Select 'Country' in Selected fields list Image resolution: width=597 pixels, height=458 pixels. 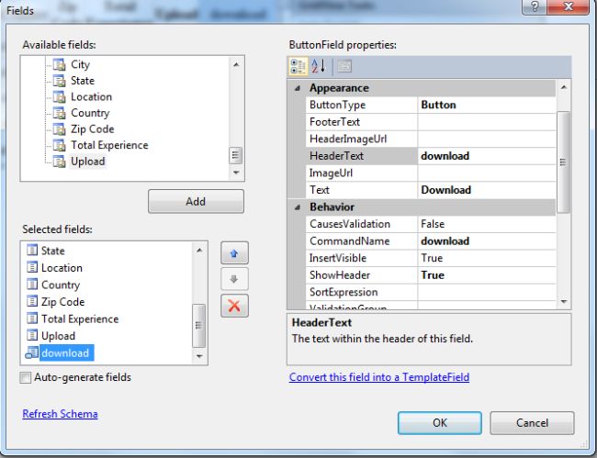(61, 285)
